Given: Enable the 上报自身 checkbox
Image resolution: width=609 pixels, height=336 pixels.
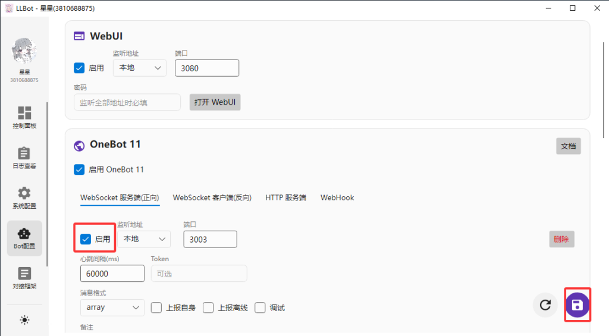Looking at the screenshot, I should pos(156,307).
